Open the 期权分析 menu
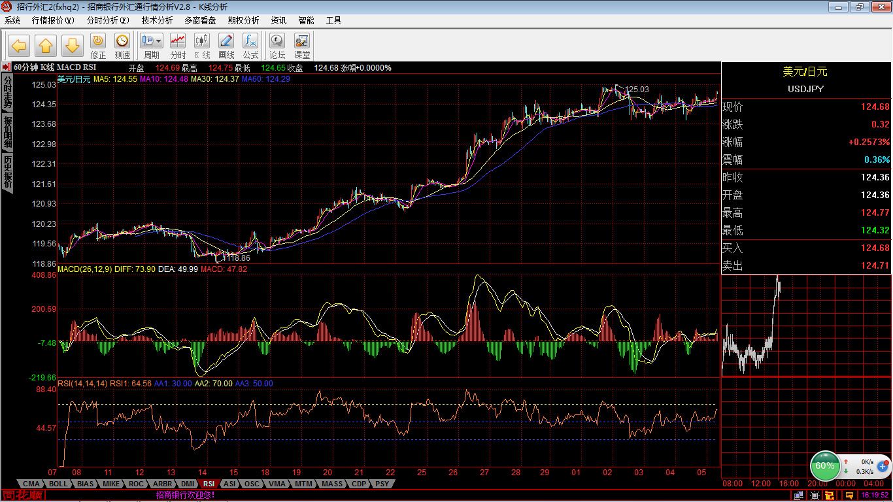Image resolution: width=893 pixels, height=502 pixels. (243, 20)
